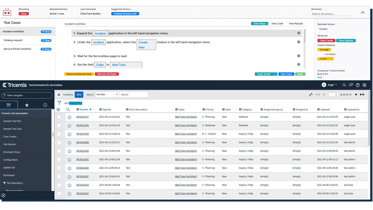373x210 pixels.
Task: Click the Validate Breadcrumb suggested action
Action: pyautogui.click(x=125, y=14)
